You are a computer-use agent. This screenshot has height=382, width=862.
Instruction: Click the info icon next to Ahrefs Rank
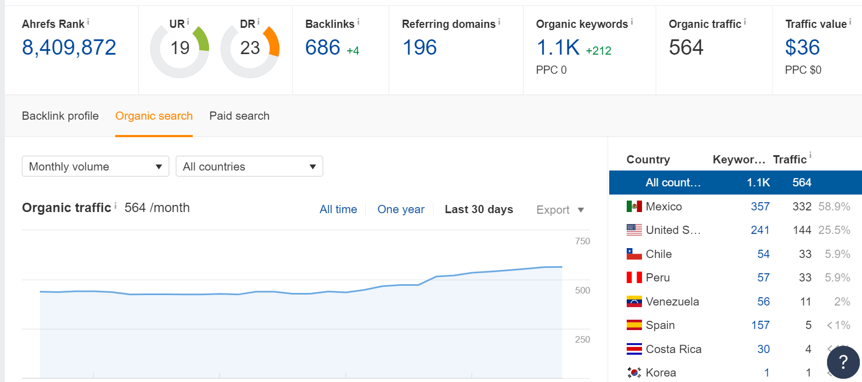click(88, 22)
